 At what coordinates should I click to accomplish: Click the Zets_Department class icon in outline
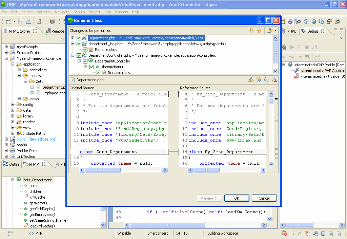pos(19,179)
